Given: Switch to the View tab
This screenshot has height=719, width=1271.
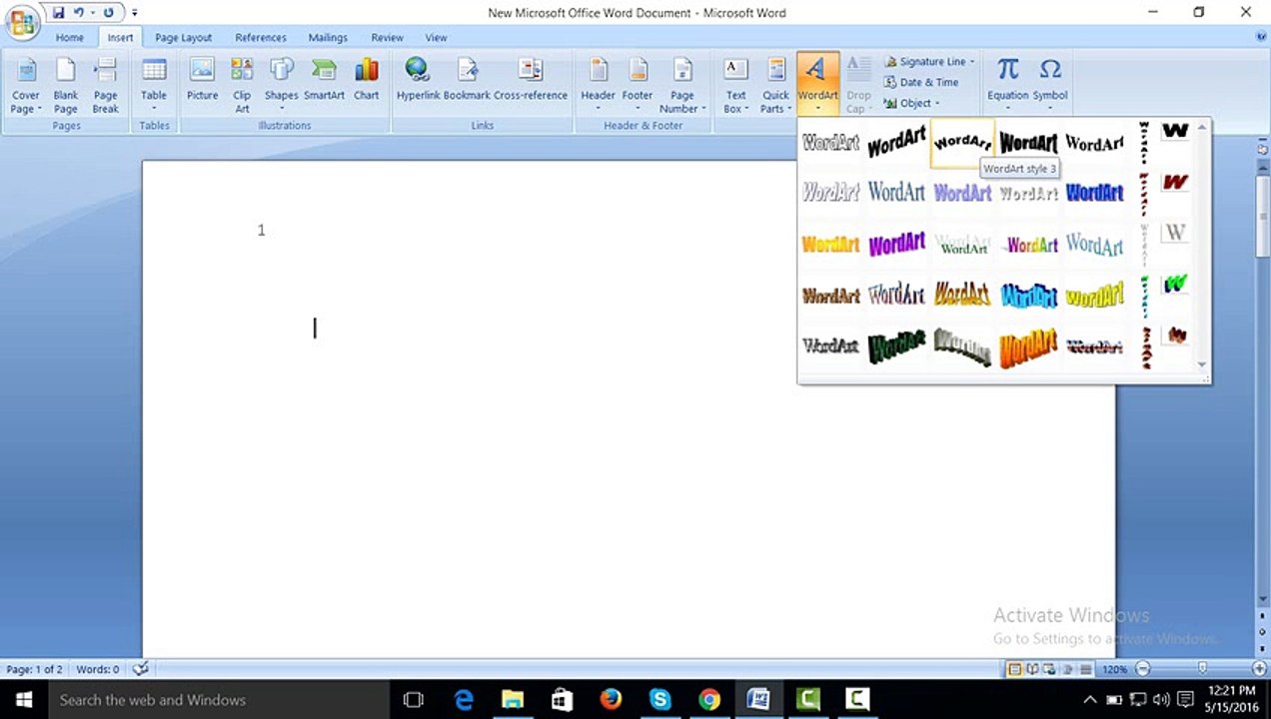Looking at the screenshot, I should tap(437, 38).
